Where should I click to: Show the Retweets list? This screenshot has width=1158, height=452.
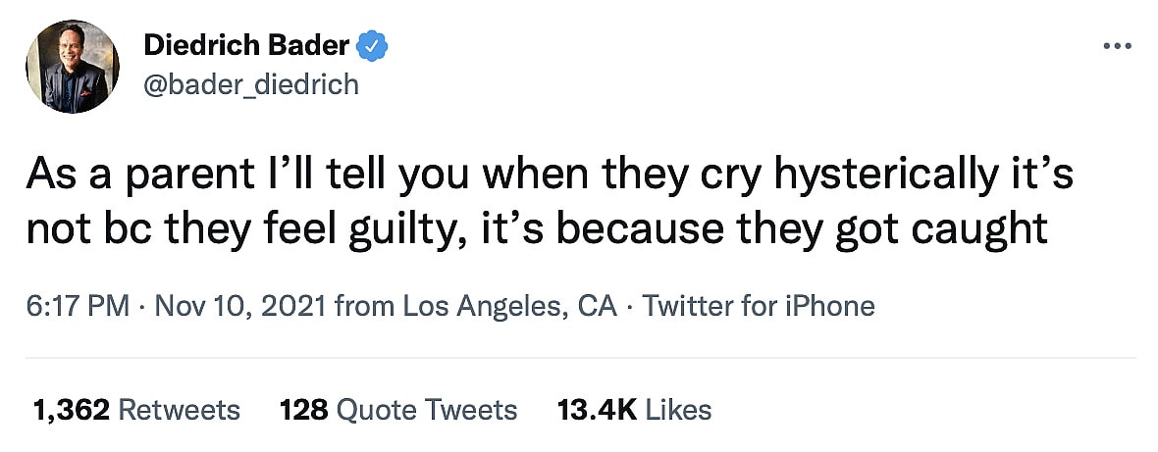pos(179,409)
